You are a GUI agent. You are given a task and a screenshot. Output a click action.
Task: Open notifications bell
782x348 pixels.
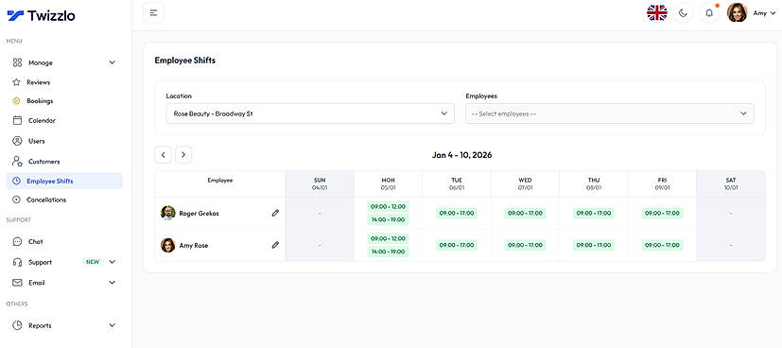point(709,13)
